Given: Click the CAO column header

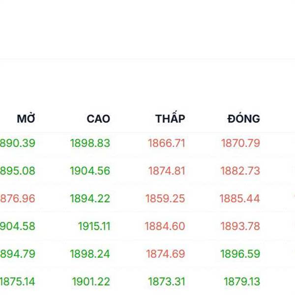Looking at the screenshot, I should 98,118.
